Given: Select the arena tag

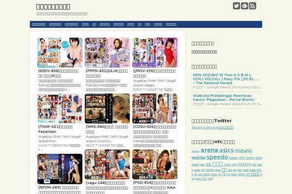Looking at the screenshot, I should tap(209, 150).
